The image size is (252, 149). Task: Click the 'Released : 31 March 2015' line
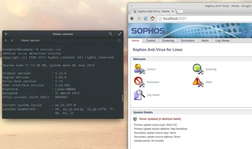[41, 93]
